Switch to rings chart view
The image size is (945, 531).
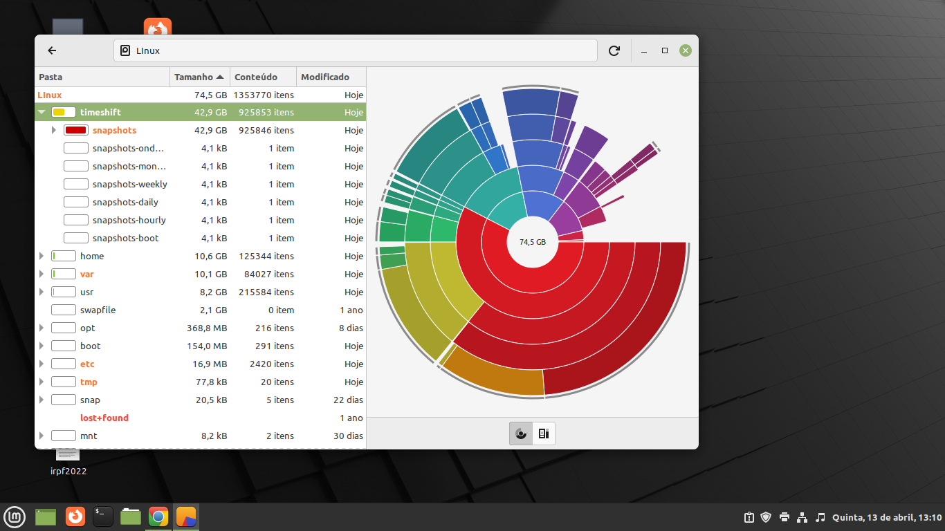[x=521, y=434]
